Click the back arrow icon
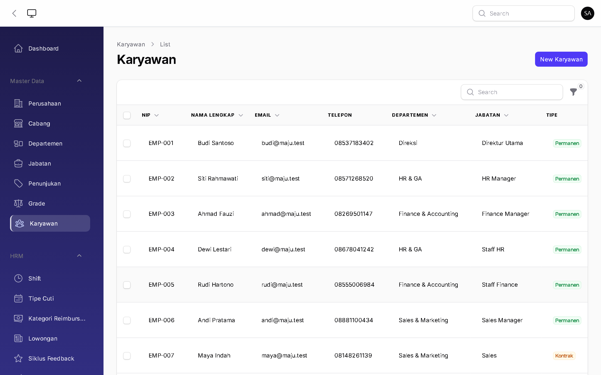Viewport: 601px width, 375px height. pos(14,13)
